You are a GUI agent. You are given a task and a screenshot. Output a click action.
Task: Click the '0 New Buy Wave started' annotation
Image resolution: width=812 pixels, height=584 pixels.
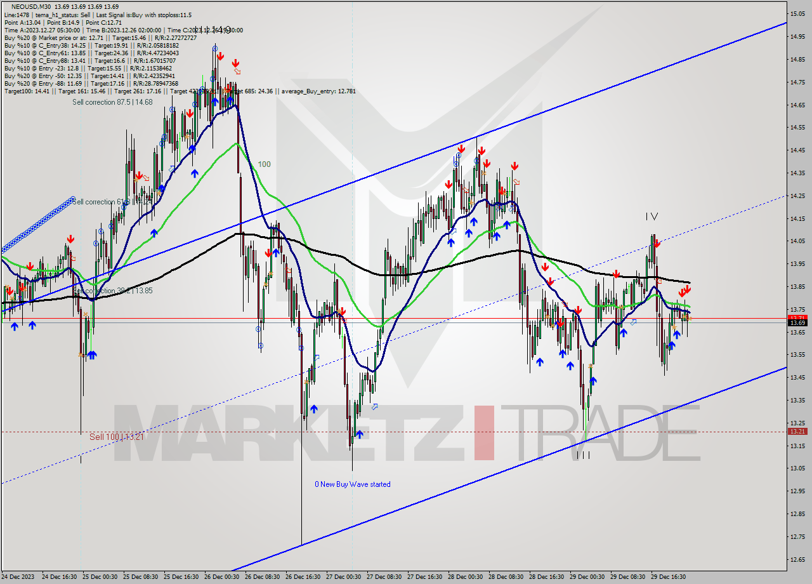point(353,484)
